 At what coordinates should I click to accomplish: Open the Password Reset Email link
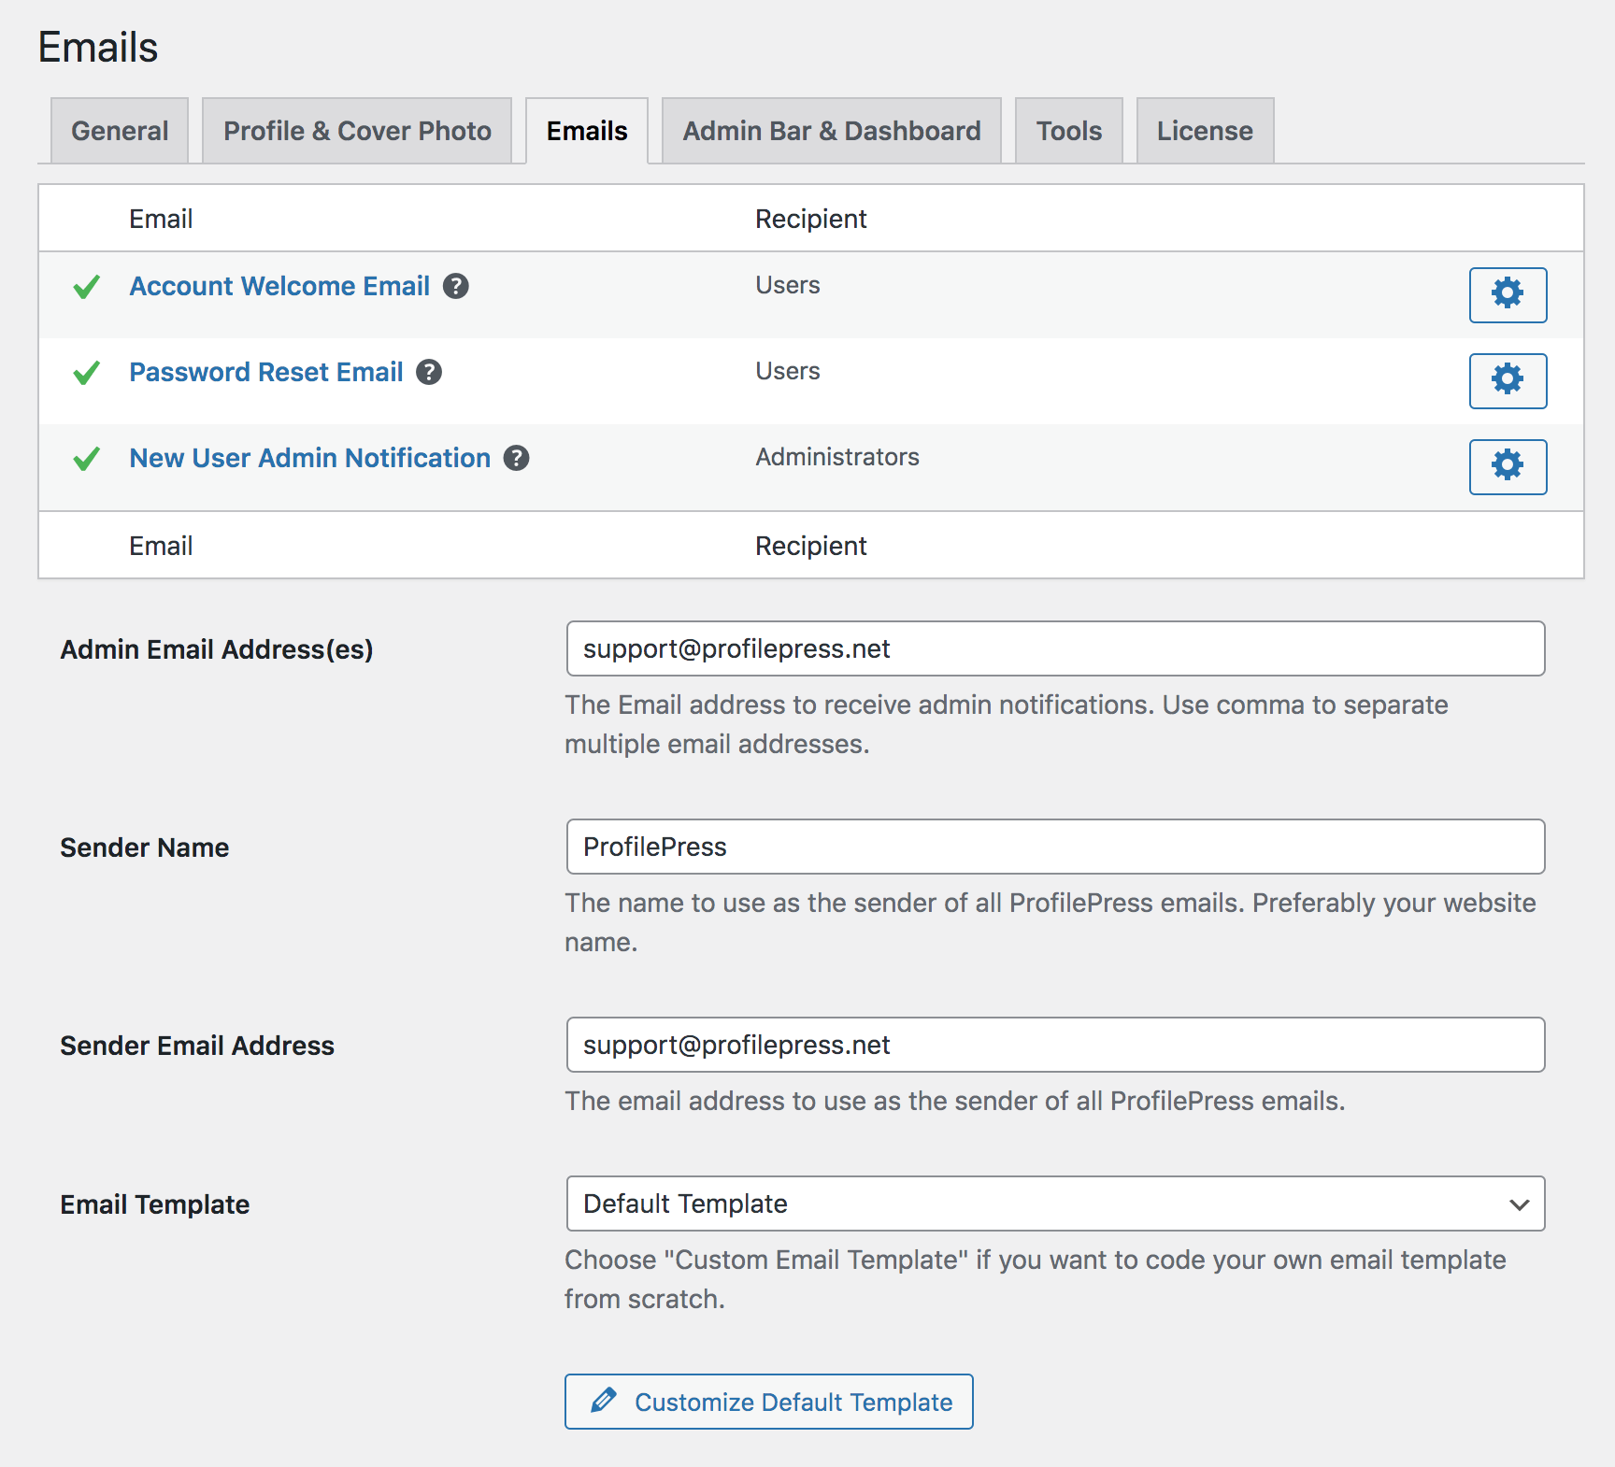[x=266, y=372]
